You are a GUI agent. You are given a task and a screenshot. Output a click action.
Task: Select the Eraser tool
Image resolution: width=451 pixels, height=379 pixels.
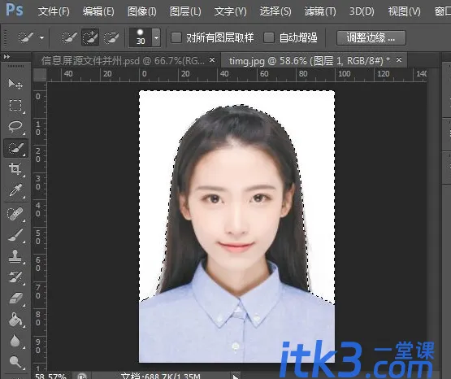coord(15,298)
